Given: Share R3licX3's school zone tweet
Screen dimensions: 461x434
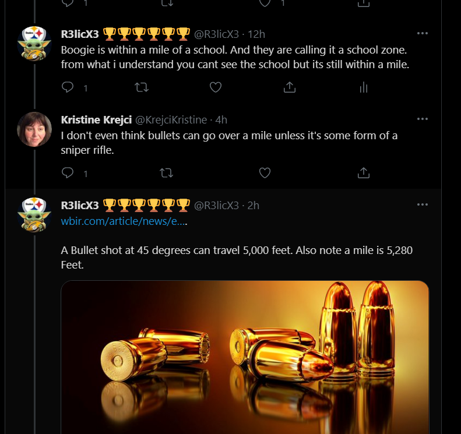Looking at the screenshot, I should coord(290,87).
